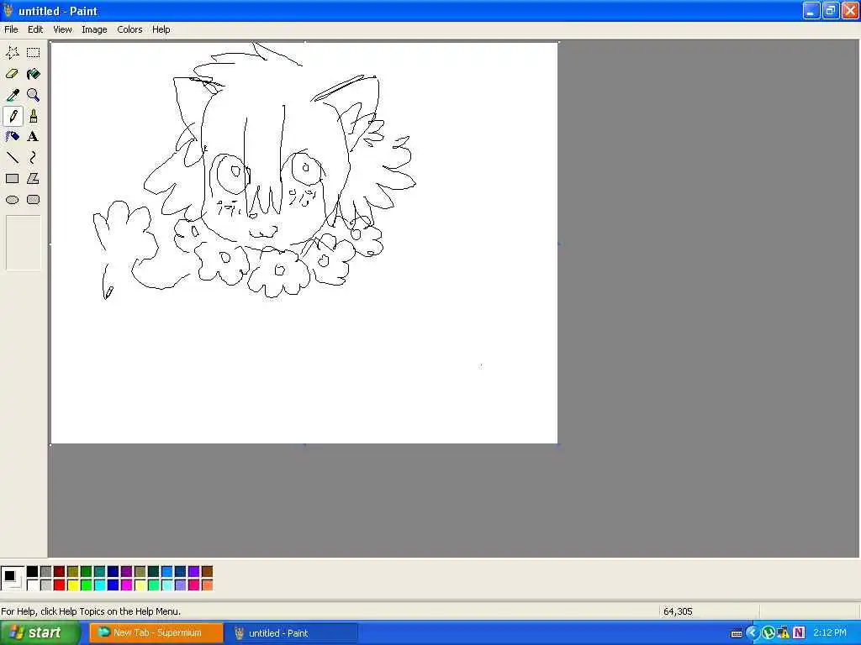Select dark gray in the palette

coord(45,572)
